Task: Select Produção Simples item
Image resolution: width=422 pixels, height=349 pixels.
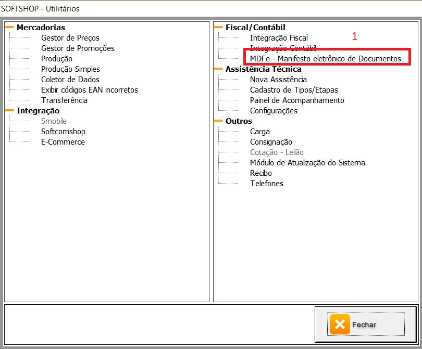Action: click(70, 69)
